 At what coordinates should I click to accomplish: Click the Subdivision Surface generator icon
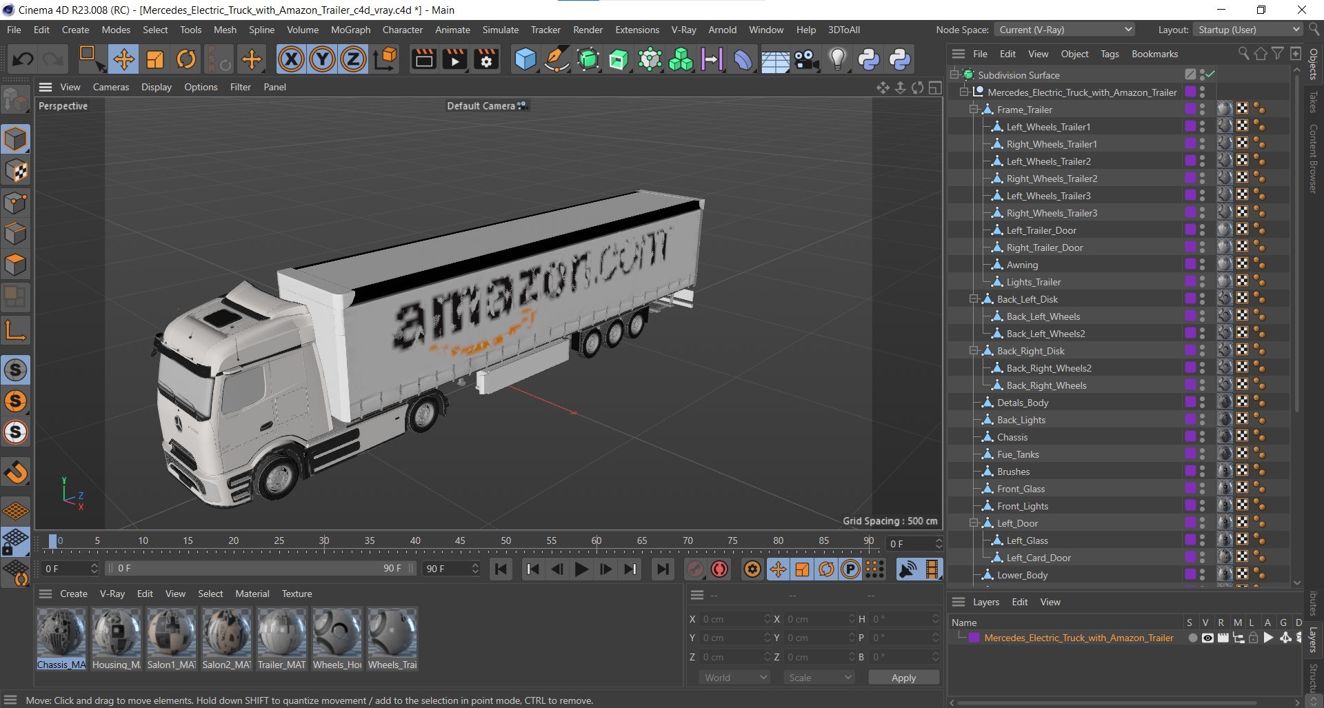(x=588, y=59)
